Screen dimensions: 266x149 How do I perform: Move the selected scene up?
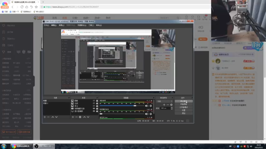click(x=53, y=117)
